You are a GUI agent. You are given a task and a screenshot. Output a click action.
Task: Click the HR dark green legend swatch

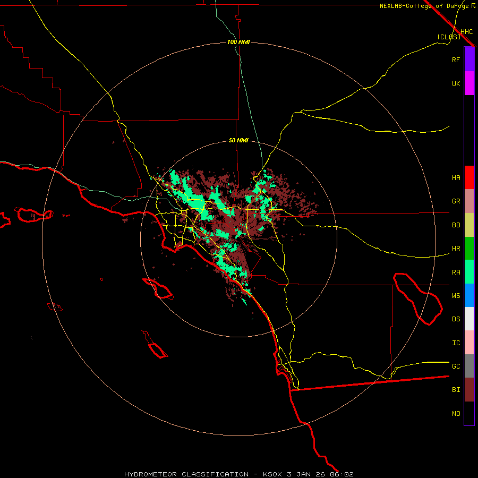tap(469, 249)
